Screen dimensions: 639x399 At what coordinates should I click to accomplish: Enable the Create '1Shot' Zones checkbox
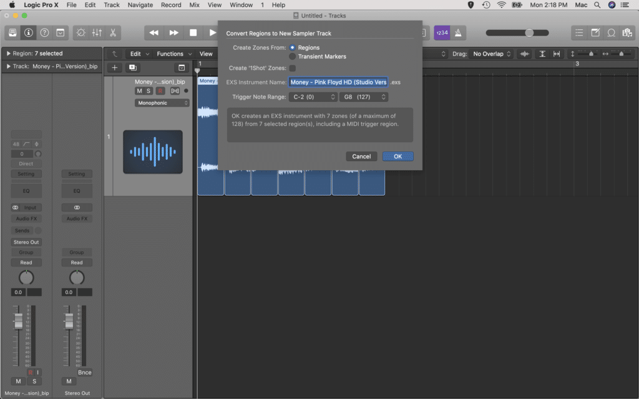(292, 68)
